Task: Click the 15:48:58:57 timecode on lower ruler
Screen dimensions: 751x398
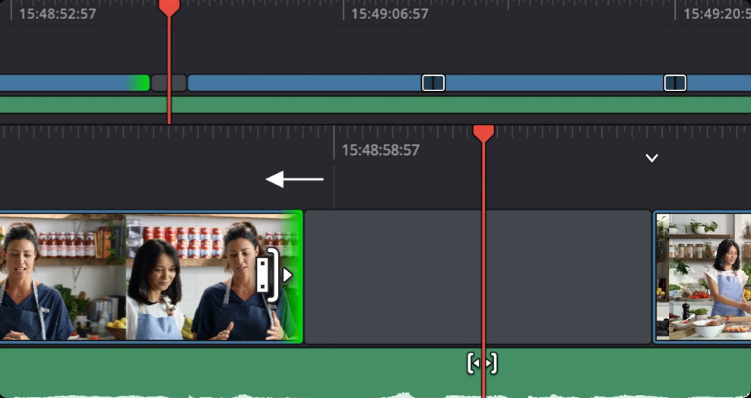Action: coord(380,150)
